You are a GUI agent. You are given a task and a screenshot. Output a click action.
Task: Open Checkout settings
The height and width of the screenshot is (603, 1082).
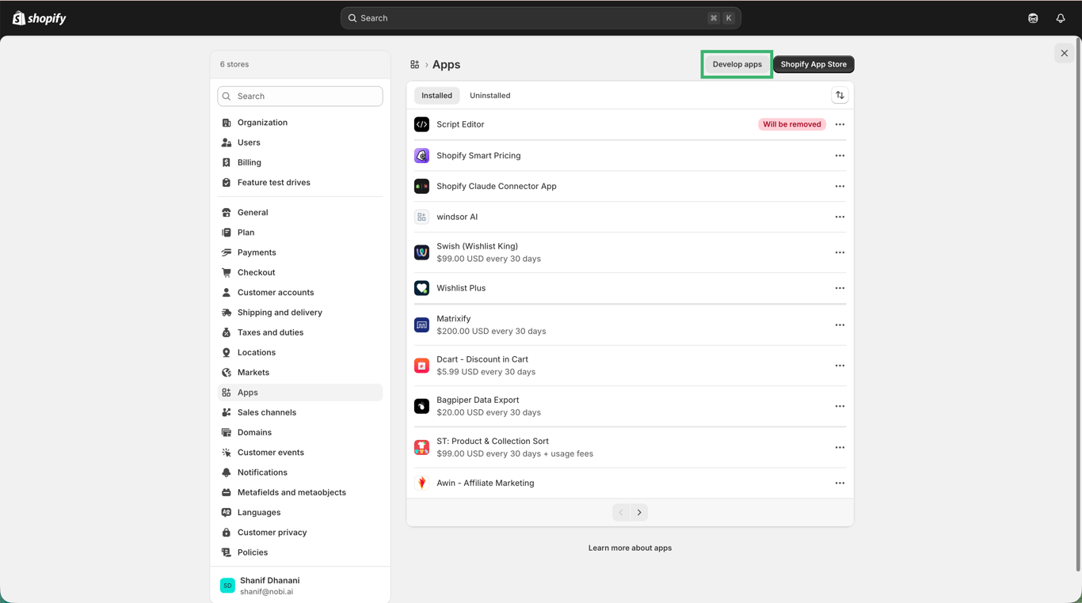[300, 272]
